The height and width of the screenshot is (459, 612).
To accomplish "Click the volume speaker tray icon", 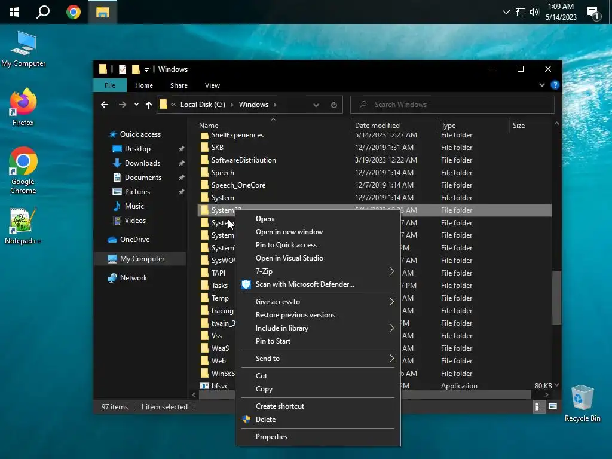I will click(x=534, y=12).
